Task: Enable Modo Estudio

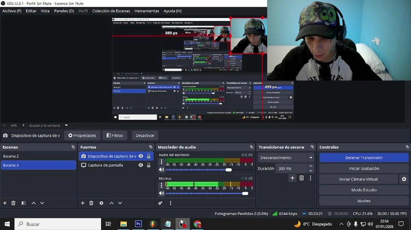Action: pyautogui.click(x=364, y=190)
